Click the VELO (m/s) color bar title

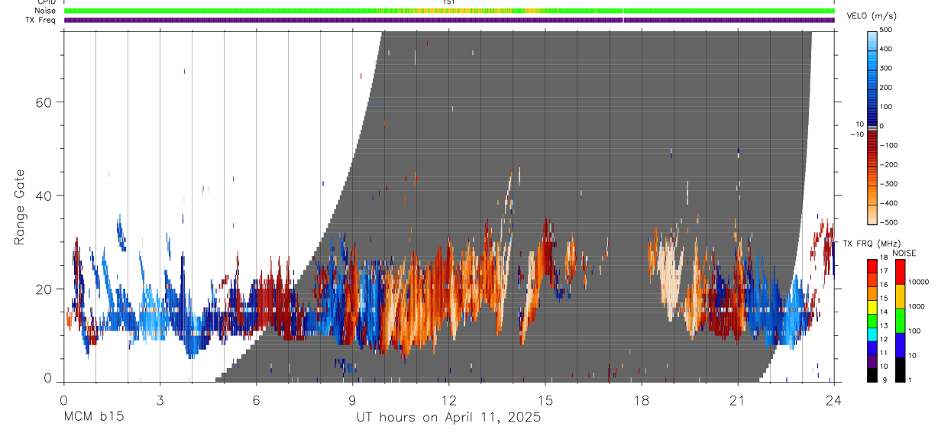click(x=872, y=16)
